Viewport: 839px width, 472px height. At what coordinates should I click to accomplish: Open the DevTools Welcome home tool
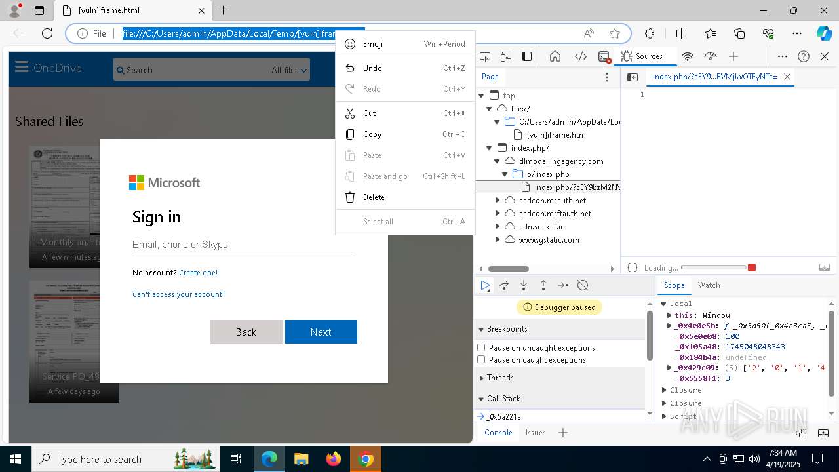(x=555, y=56)
